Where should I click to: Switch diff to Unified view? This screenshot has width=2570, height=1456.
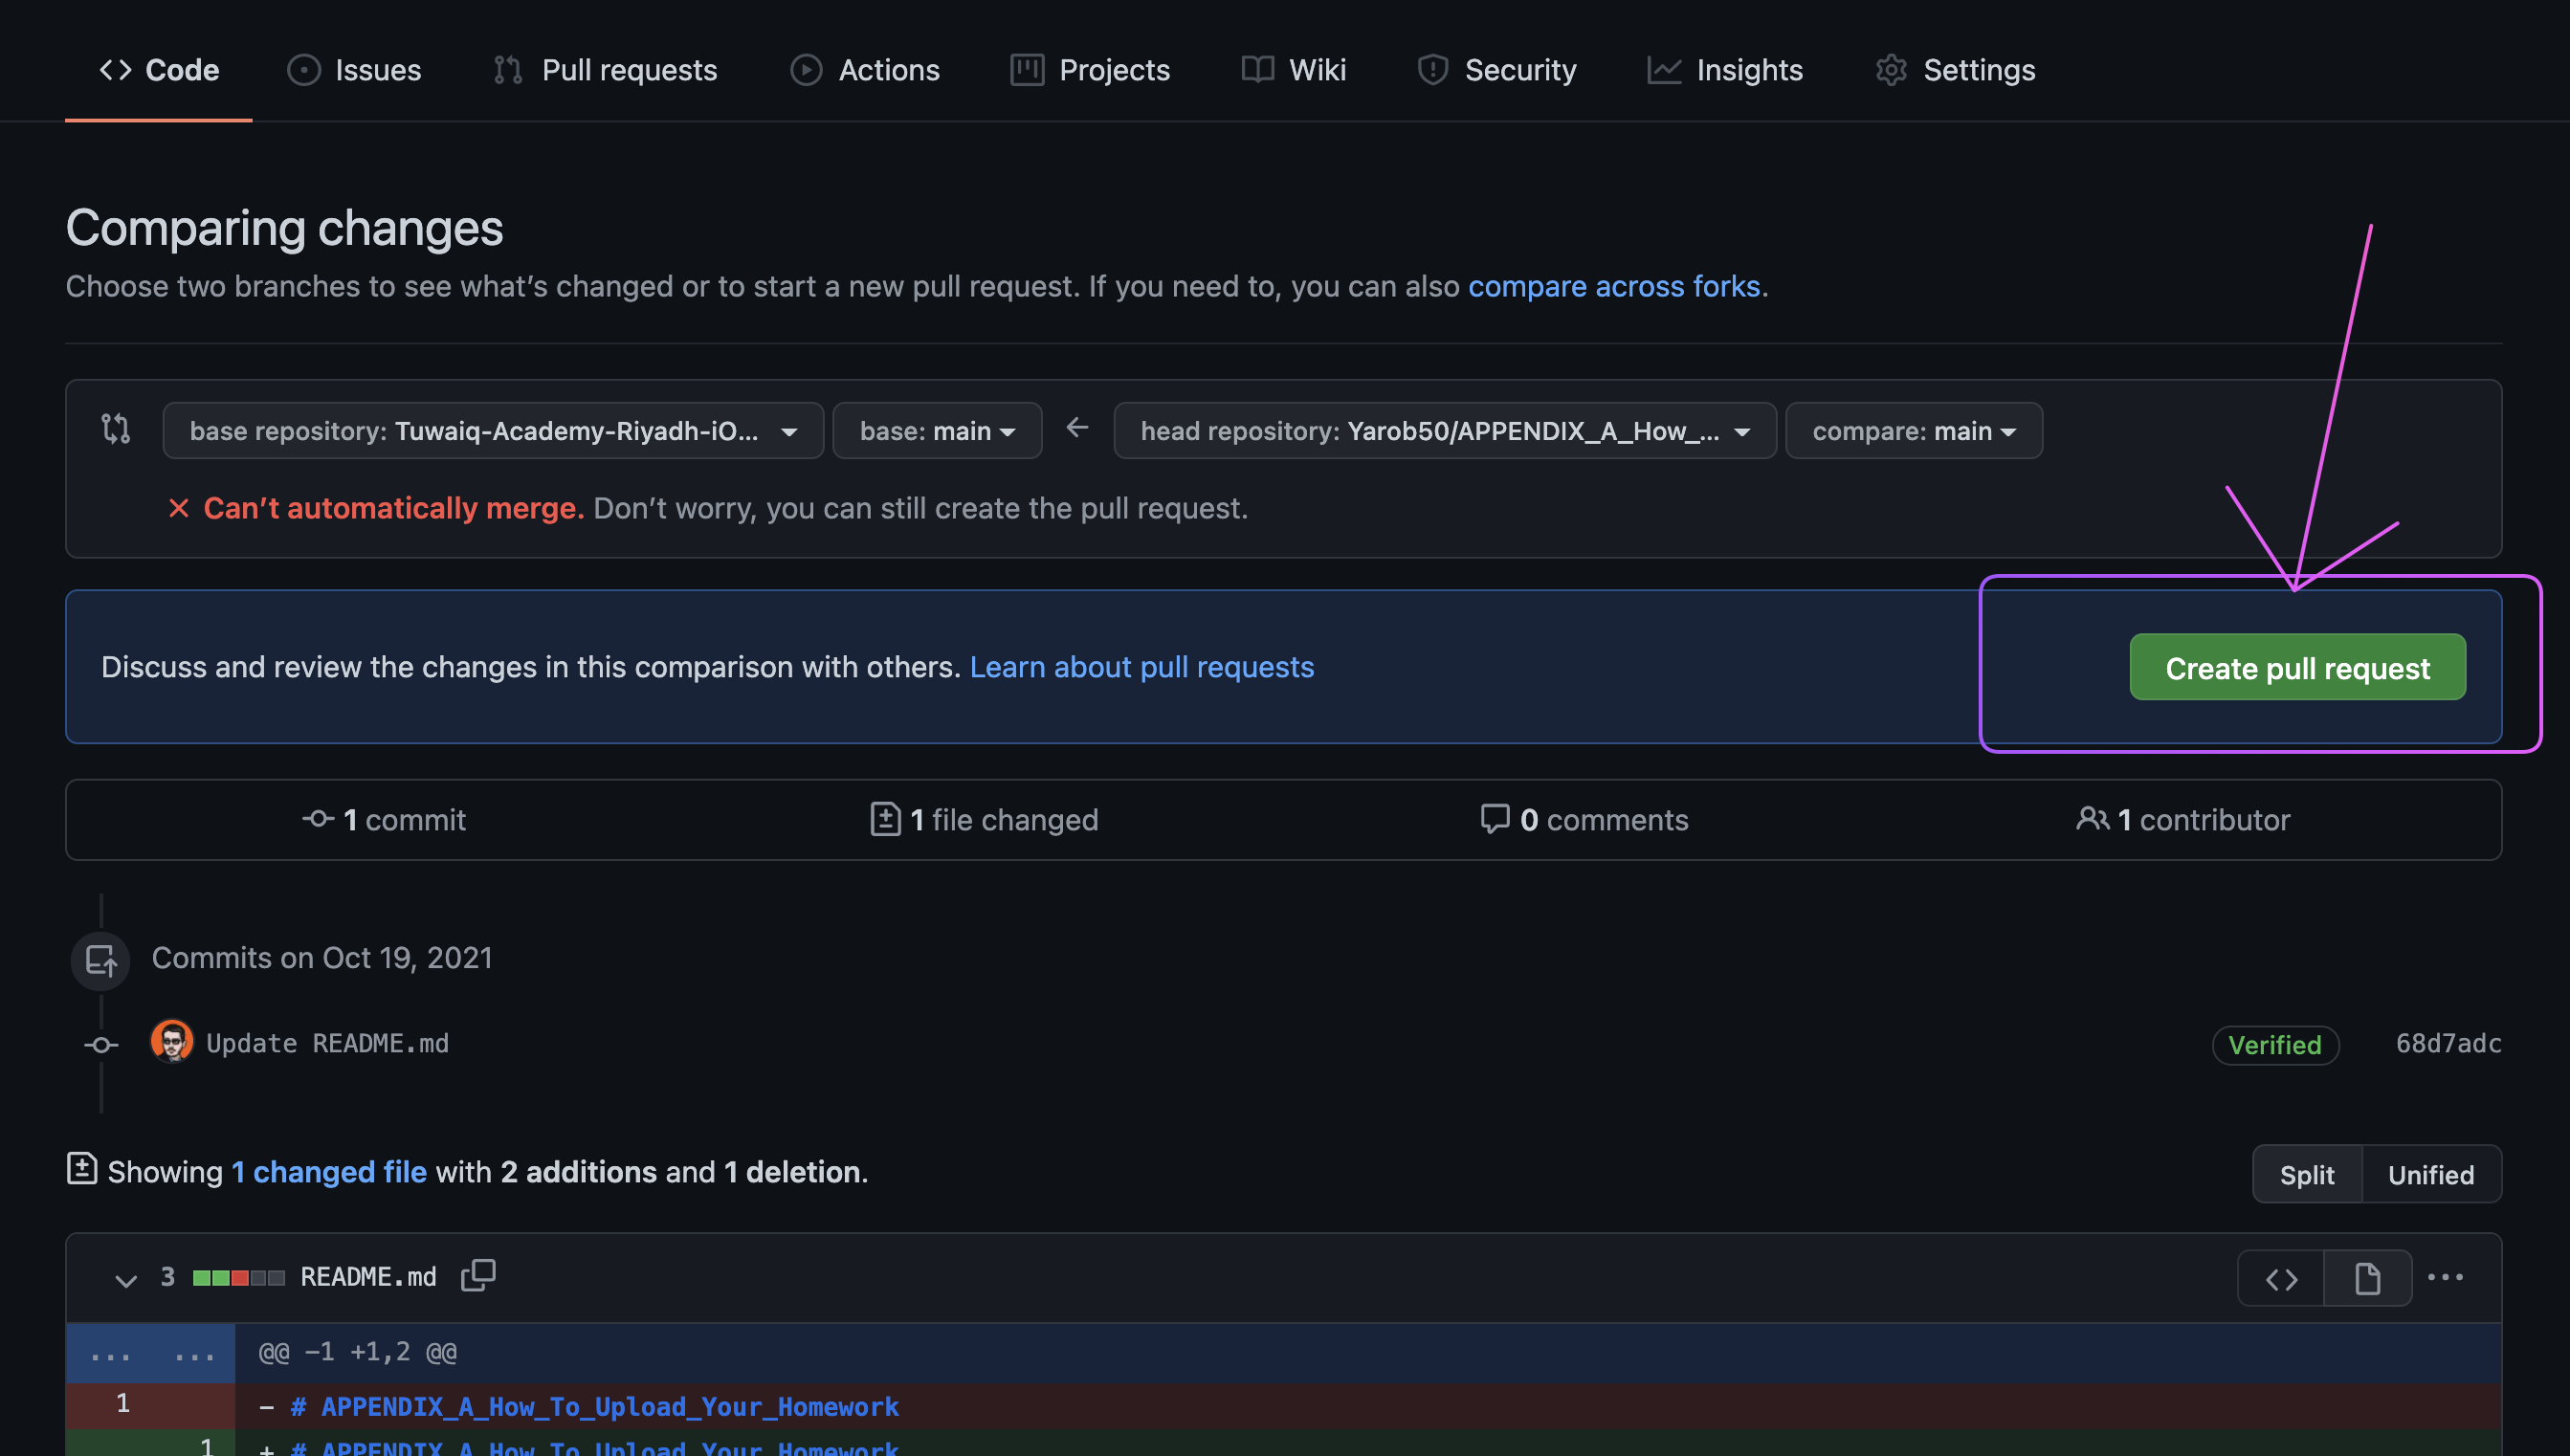[2430, 1174]
